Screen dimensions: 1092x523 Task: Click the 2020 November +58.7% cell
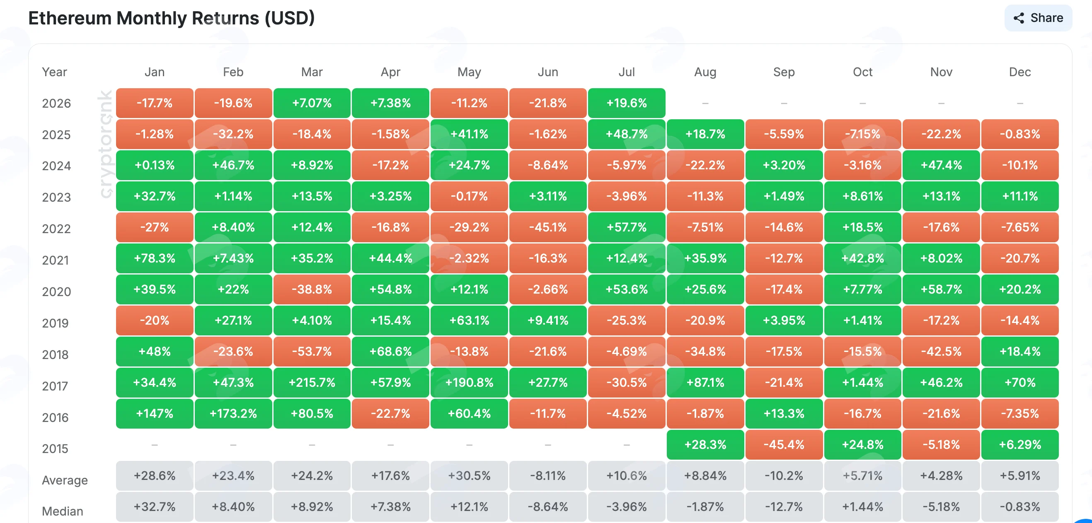point(941,289)
